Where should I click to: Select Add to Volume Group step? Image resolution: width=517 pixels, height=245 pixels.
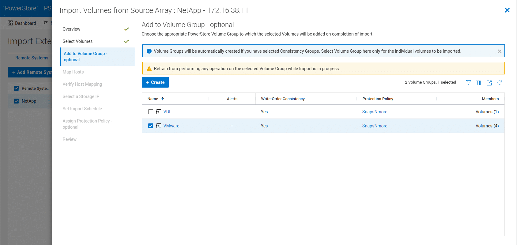click(x=97, y=57)
